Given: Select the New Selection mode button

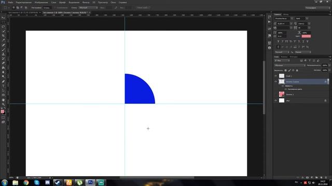Looking at the screenshot, I should click(13, 8).
